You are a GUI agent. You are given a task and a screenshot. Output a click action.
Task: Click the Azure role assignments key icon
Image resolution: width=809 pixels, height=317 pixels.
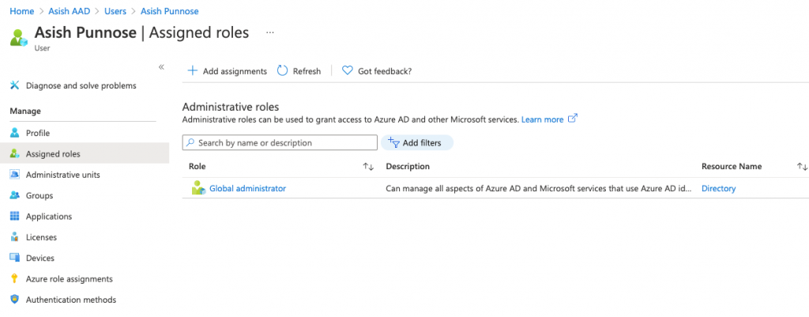click(x=14, y=279)
